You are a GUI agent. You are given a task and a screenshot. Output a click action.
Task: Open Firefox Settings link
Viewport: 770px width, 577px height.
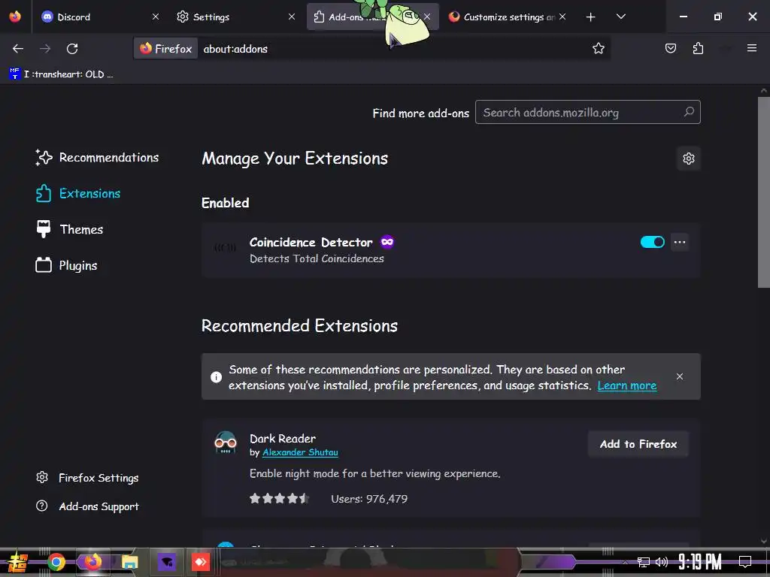click(87, 478)
